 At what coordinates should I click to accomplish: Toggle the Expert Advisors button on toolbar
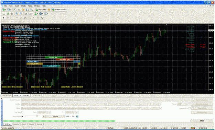click(x=59, y=10)
